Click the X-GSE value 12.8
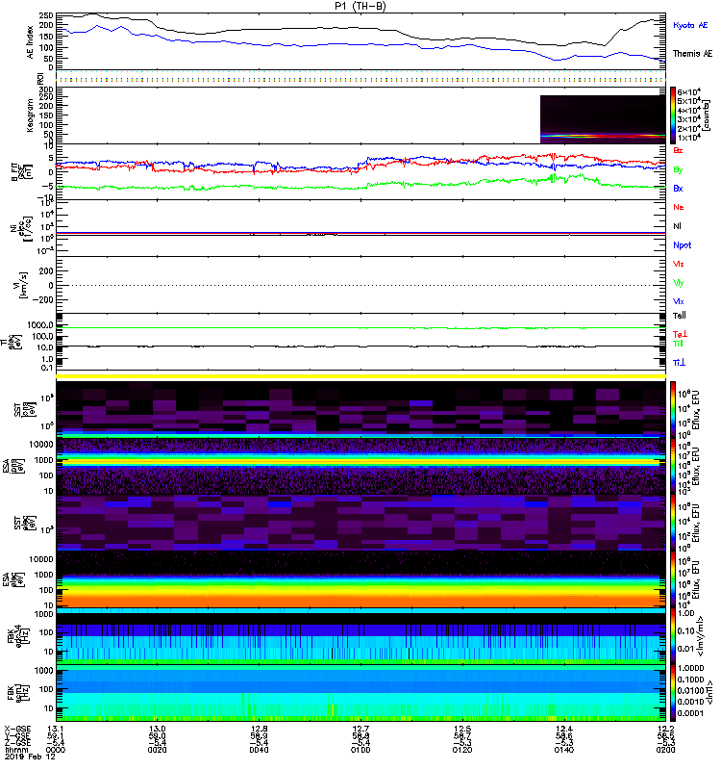Image resolution: width=721 pixels, height=770 pixels. [x=259, y=729]
